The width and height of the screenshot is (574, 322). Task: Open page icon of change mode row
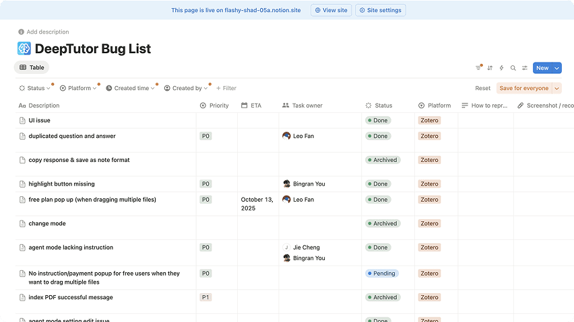click(22, 224)
